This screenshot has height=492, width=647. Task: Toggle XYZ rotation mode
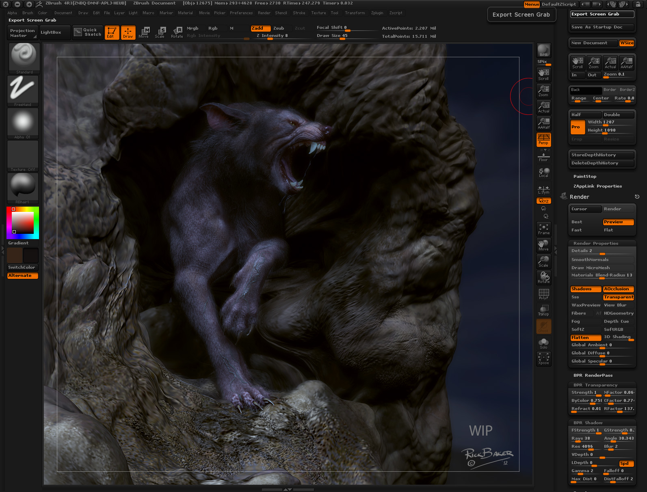(x=543, y=201)
